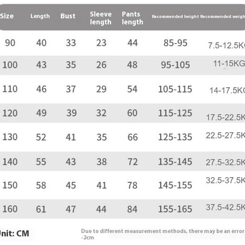Screen dimensions: 245x245
Task: Select the 11-15KG weight cell
Action: [x=229, y=63]
